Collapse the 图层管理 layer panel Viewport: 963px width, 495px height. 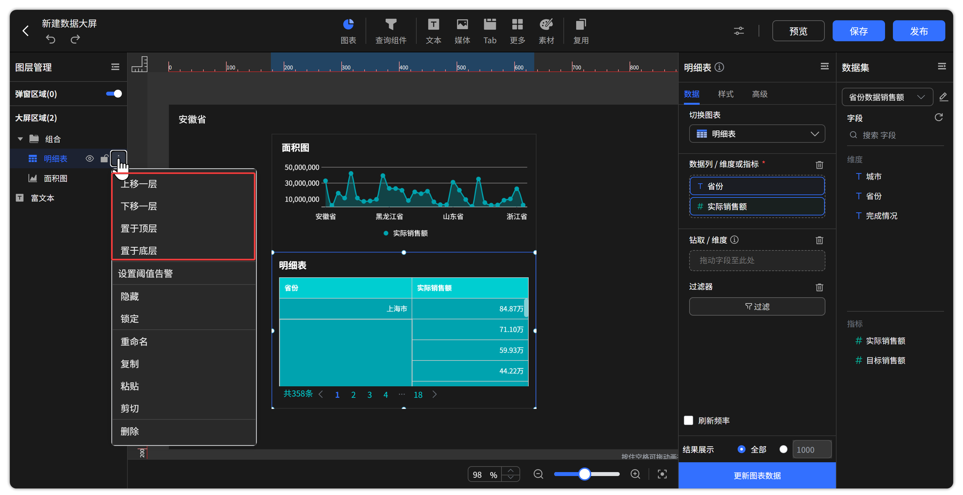coord(115,67)
